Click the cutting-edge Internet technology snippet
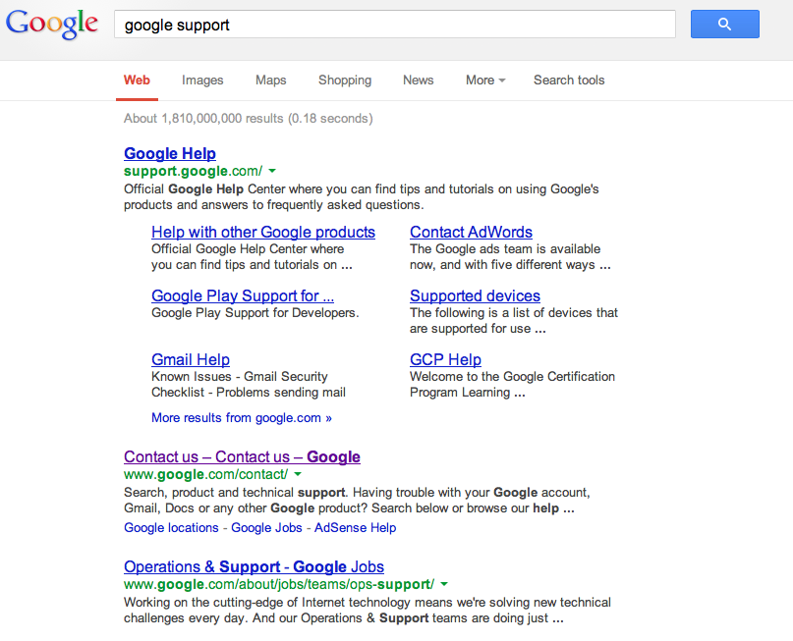 [x=368, y=611]
